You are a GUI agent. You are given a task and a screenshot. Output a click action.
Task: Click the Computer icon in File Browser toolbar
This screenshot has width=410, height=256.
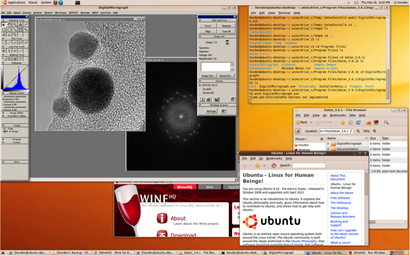pyautogui.click(x=376, y=122)
